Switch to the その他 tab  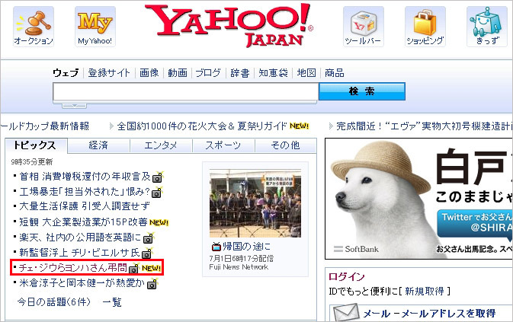[286, 145]
